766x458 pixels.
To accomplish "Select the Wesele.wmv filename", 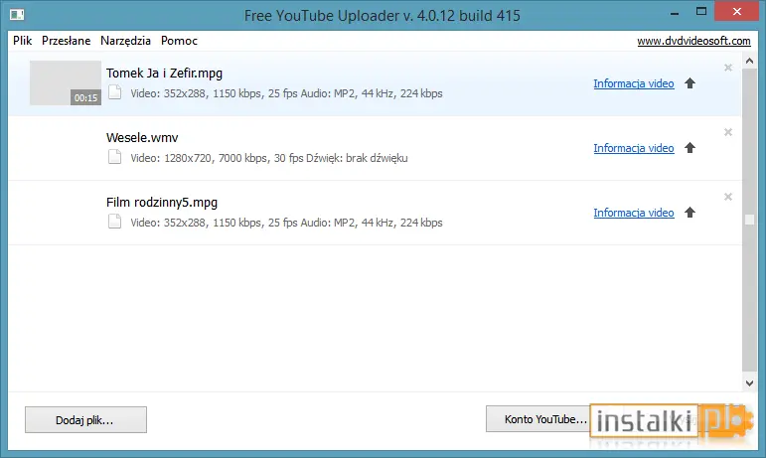I will pos(142,138).
